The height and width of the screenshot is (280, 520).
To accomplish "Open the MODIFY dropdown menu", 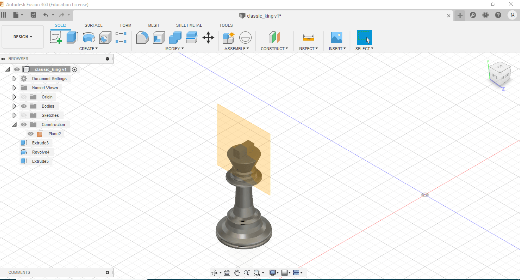I will pos(175,49).
